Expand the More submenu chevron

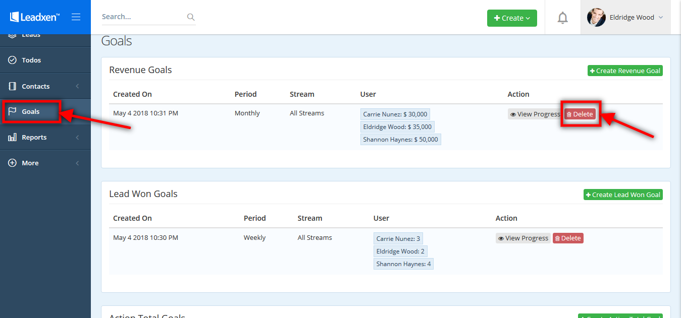(x=77, y=163)
